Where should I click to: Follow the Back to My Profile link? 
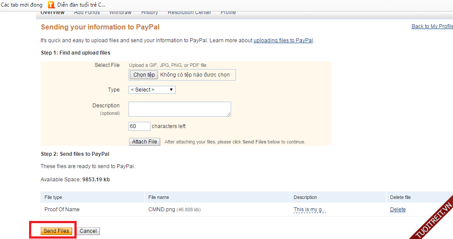point(432,26)
